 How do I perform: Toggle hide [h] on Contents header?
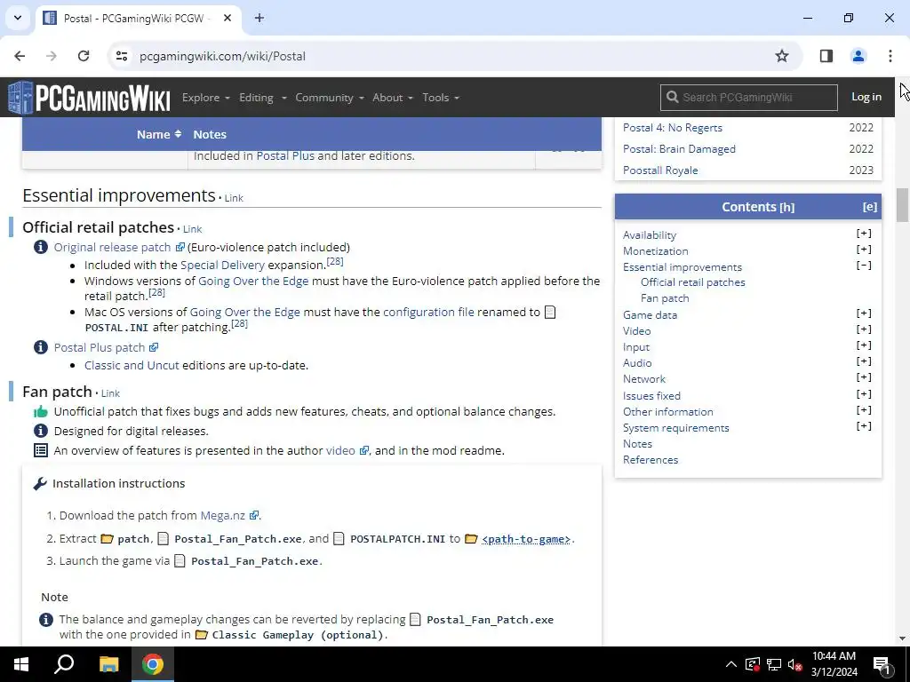tap(787, 207)
